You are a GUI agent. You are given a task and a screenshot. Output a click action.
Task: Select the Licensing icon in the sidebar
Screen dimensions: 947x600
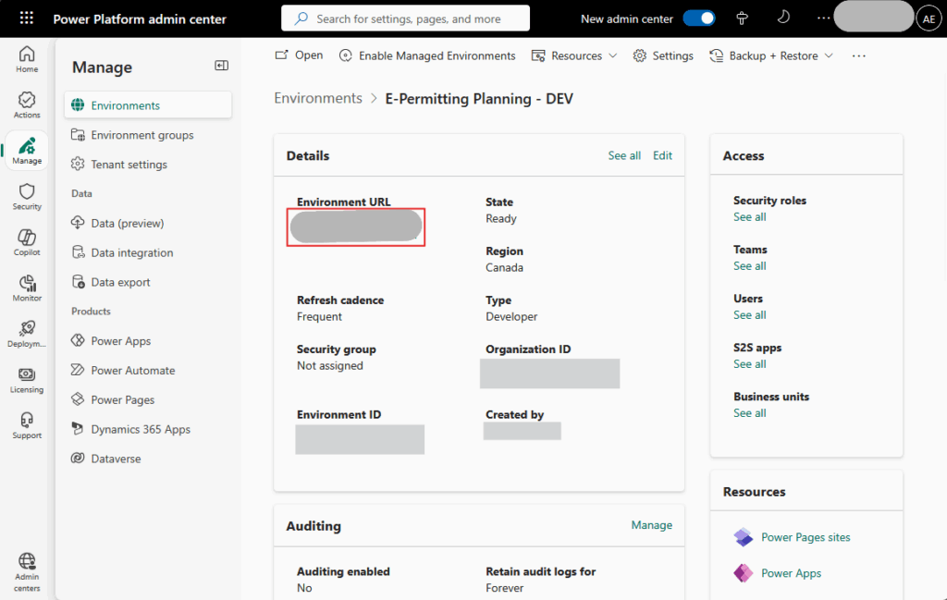tap(26, 379)
